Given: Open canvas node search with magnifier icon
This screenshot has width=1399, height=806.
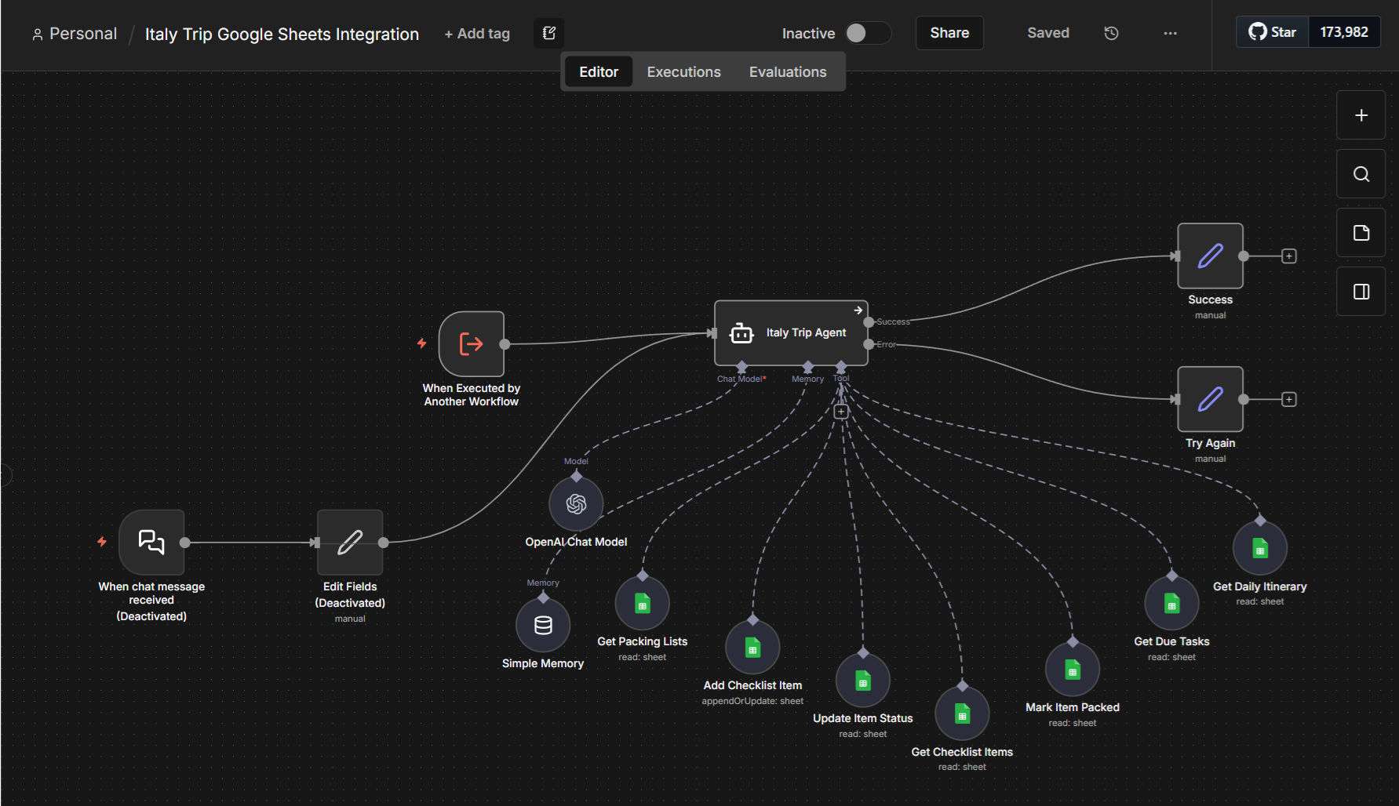Looking at the screenshot, I should pos(1361,173).
